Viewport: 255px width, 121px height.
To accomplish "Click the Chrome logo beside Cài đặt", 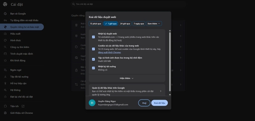I will point(5,4).
